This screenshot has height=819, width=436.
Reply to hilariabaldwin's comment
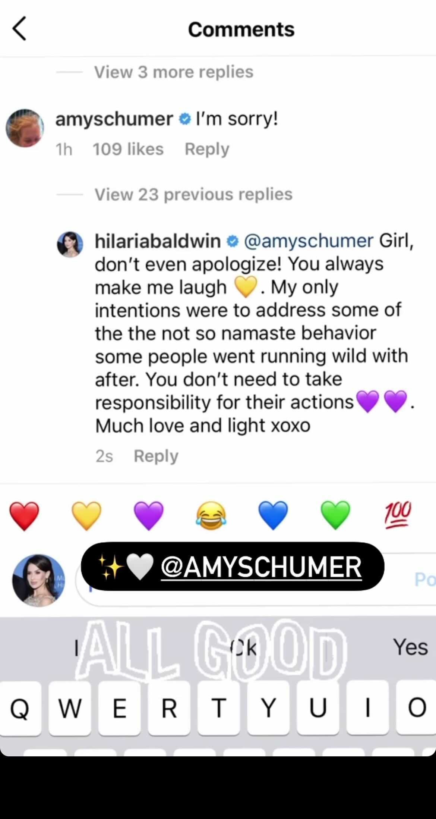click(156, 456)
